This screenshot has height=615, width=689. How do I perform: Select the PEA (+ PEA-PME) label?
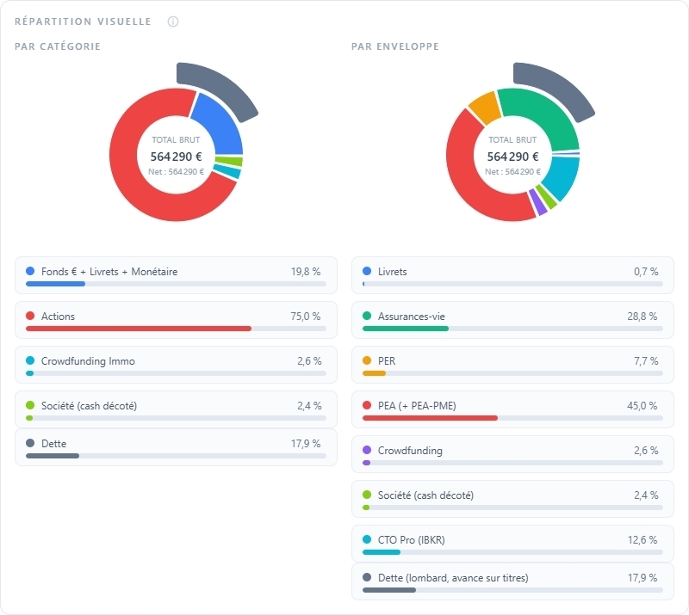[417, 406]
